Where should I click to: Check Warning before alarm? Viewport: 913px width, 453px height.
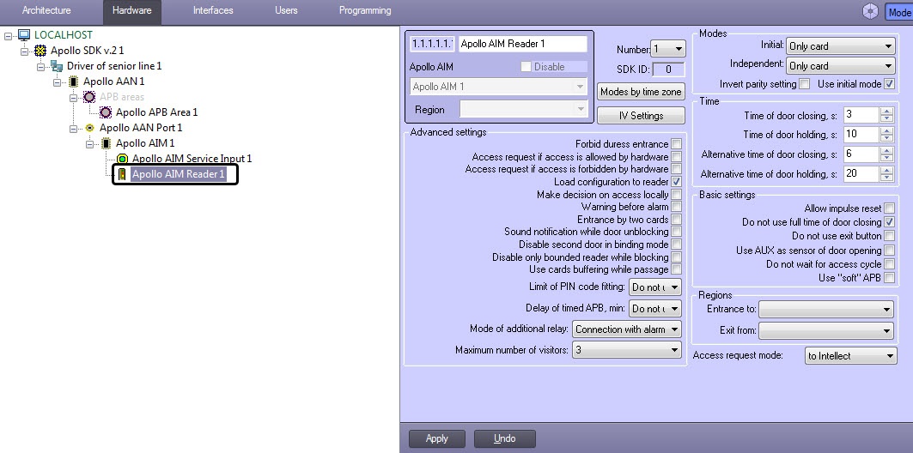click(676, 207)
